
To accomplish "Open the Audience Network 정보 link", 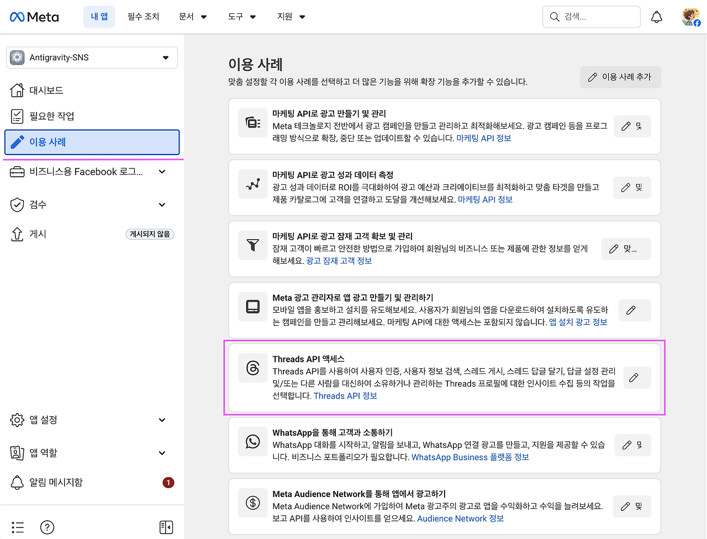I will coord(461,519).
